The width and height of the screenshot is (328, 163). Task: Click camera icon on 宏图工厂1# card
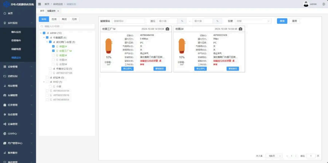(167, 29)
